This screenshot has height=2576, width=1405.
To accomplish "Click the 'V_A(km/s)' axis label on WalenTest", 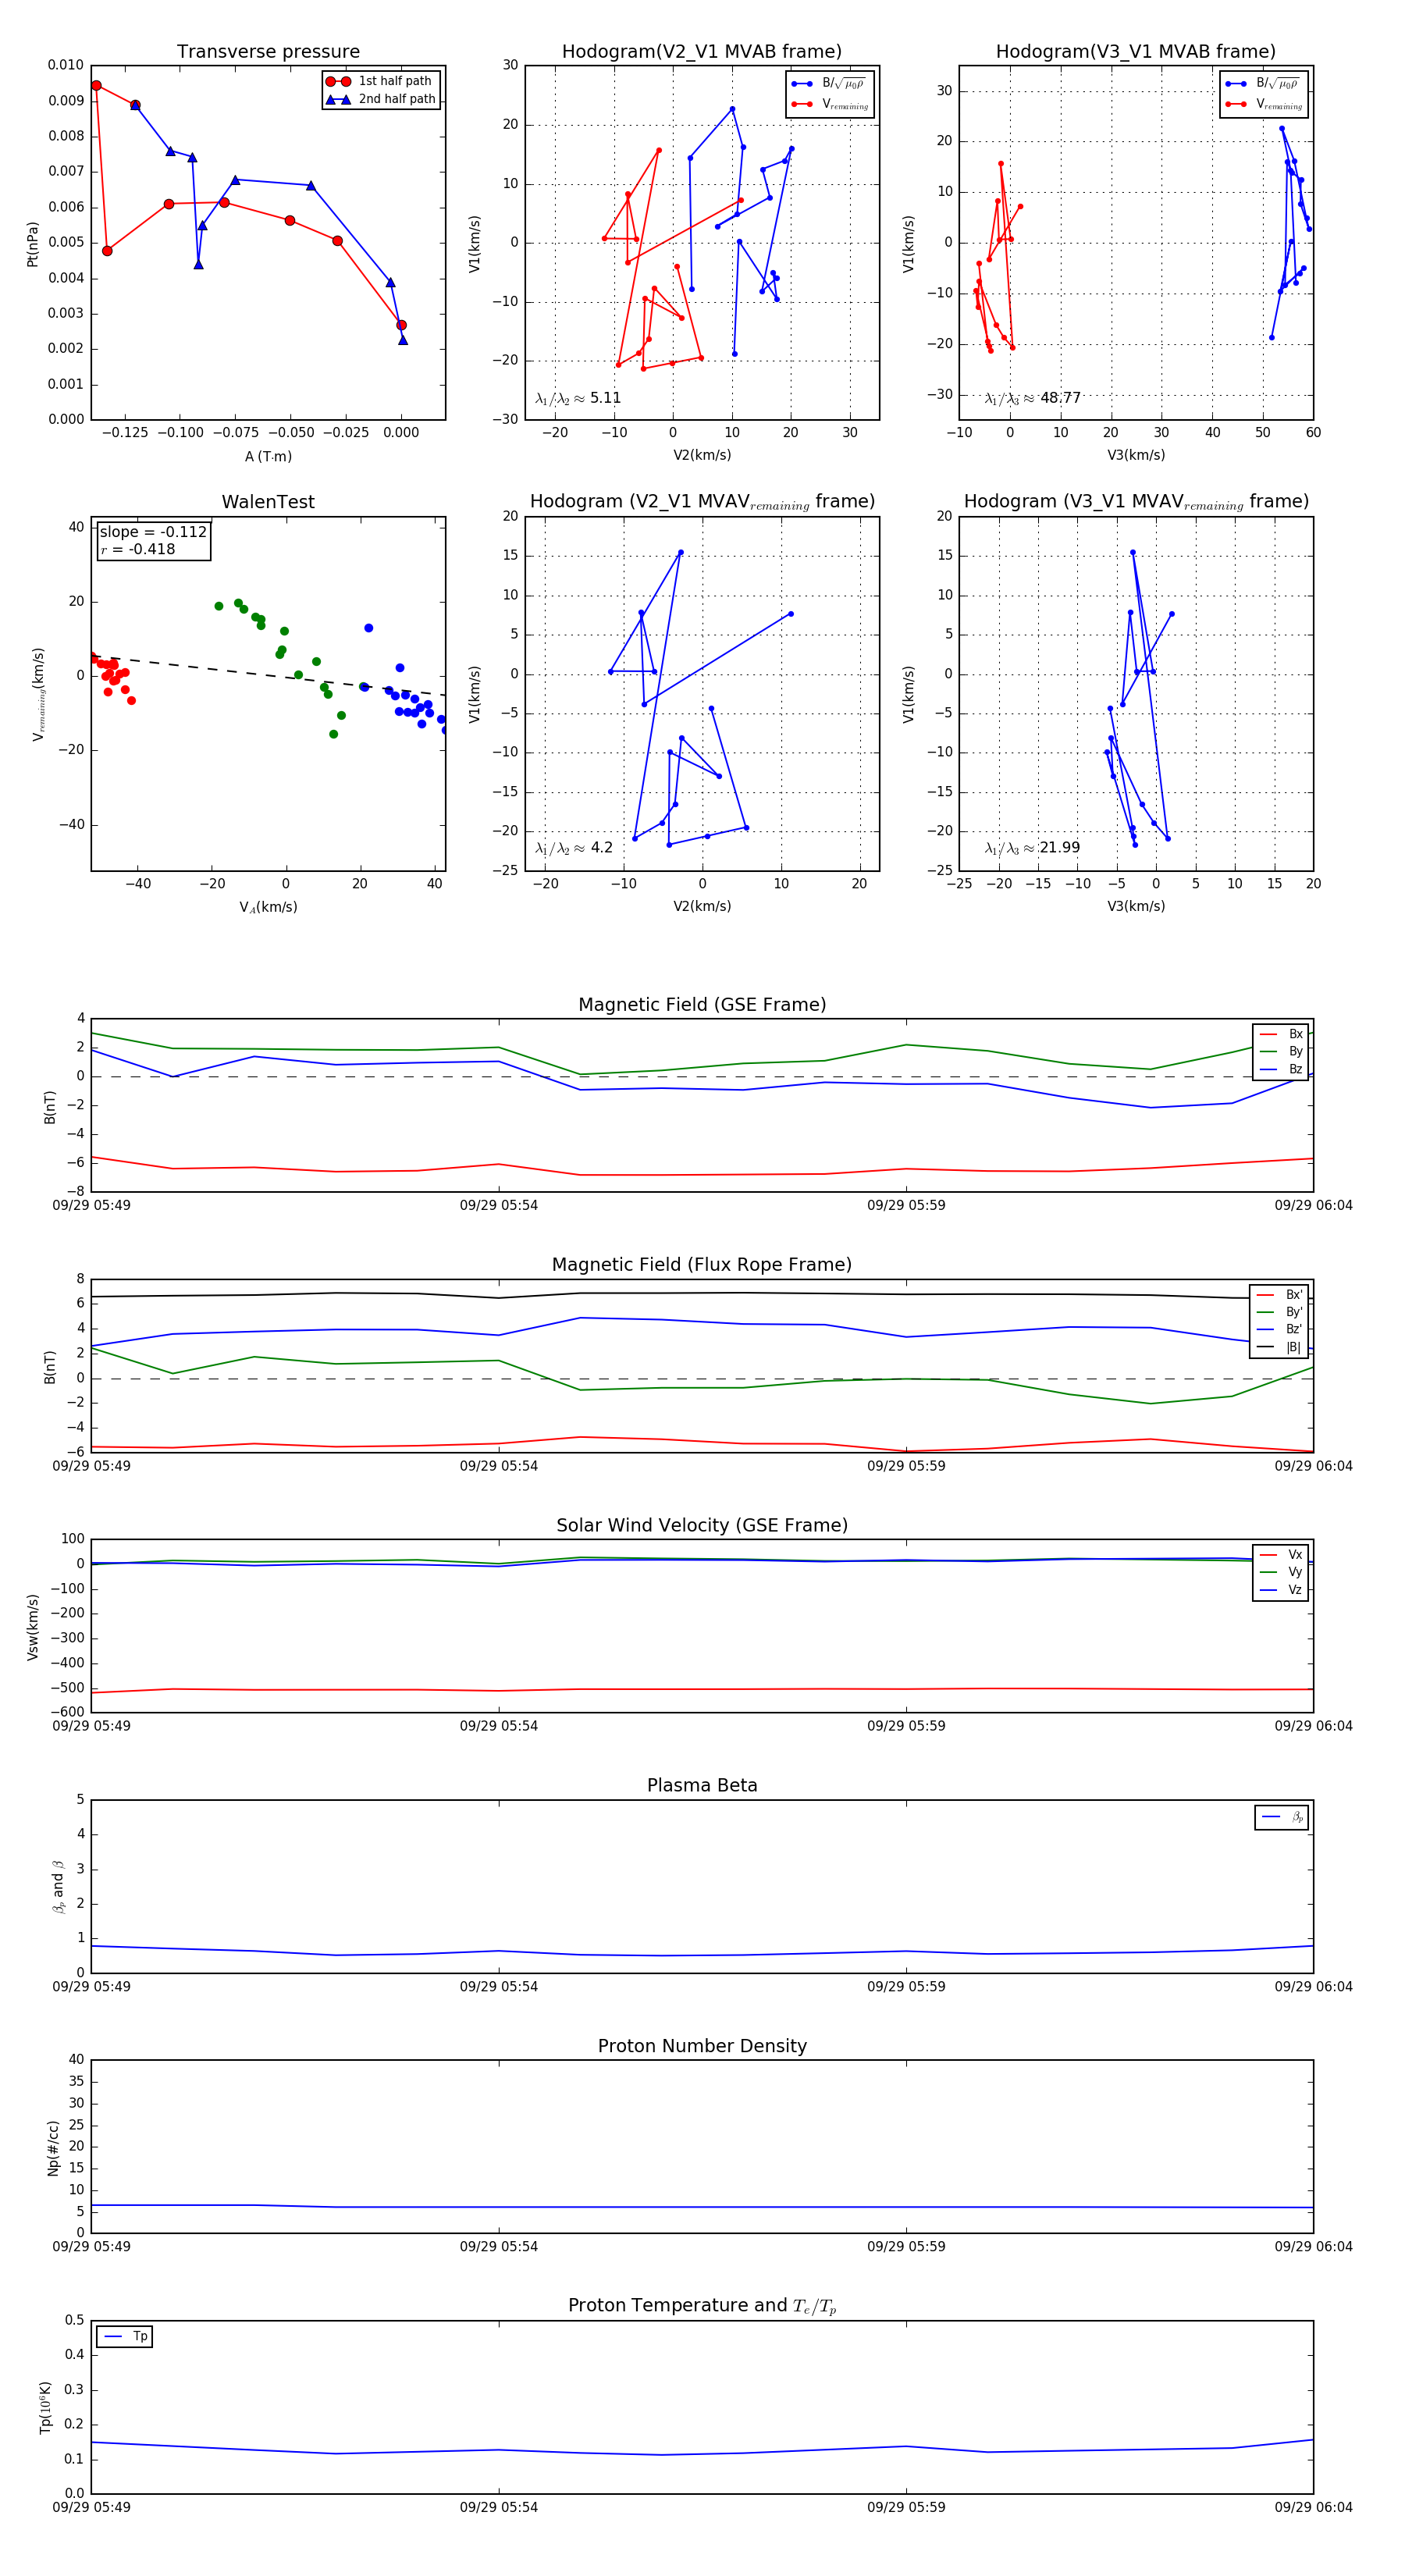I will [268, 907].
